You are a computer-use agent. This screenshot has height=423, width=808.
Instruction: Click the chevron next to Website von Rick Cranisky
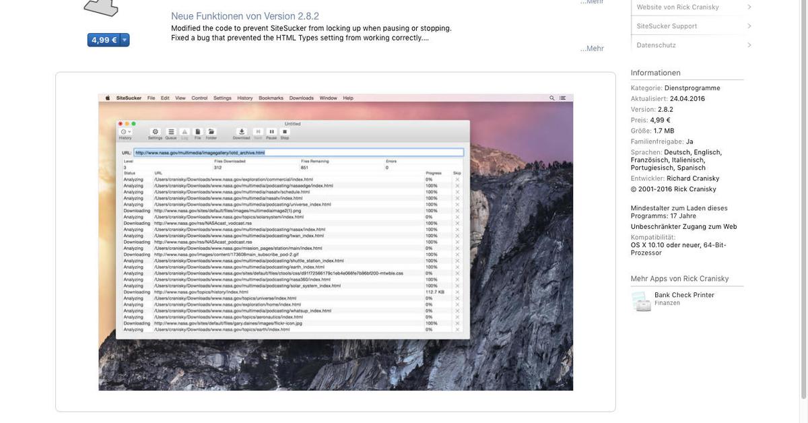pos(749,7)
